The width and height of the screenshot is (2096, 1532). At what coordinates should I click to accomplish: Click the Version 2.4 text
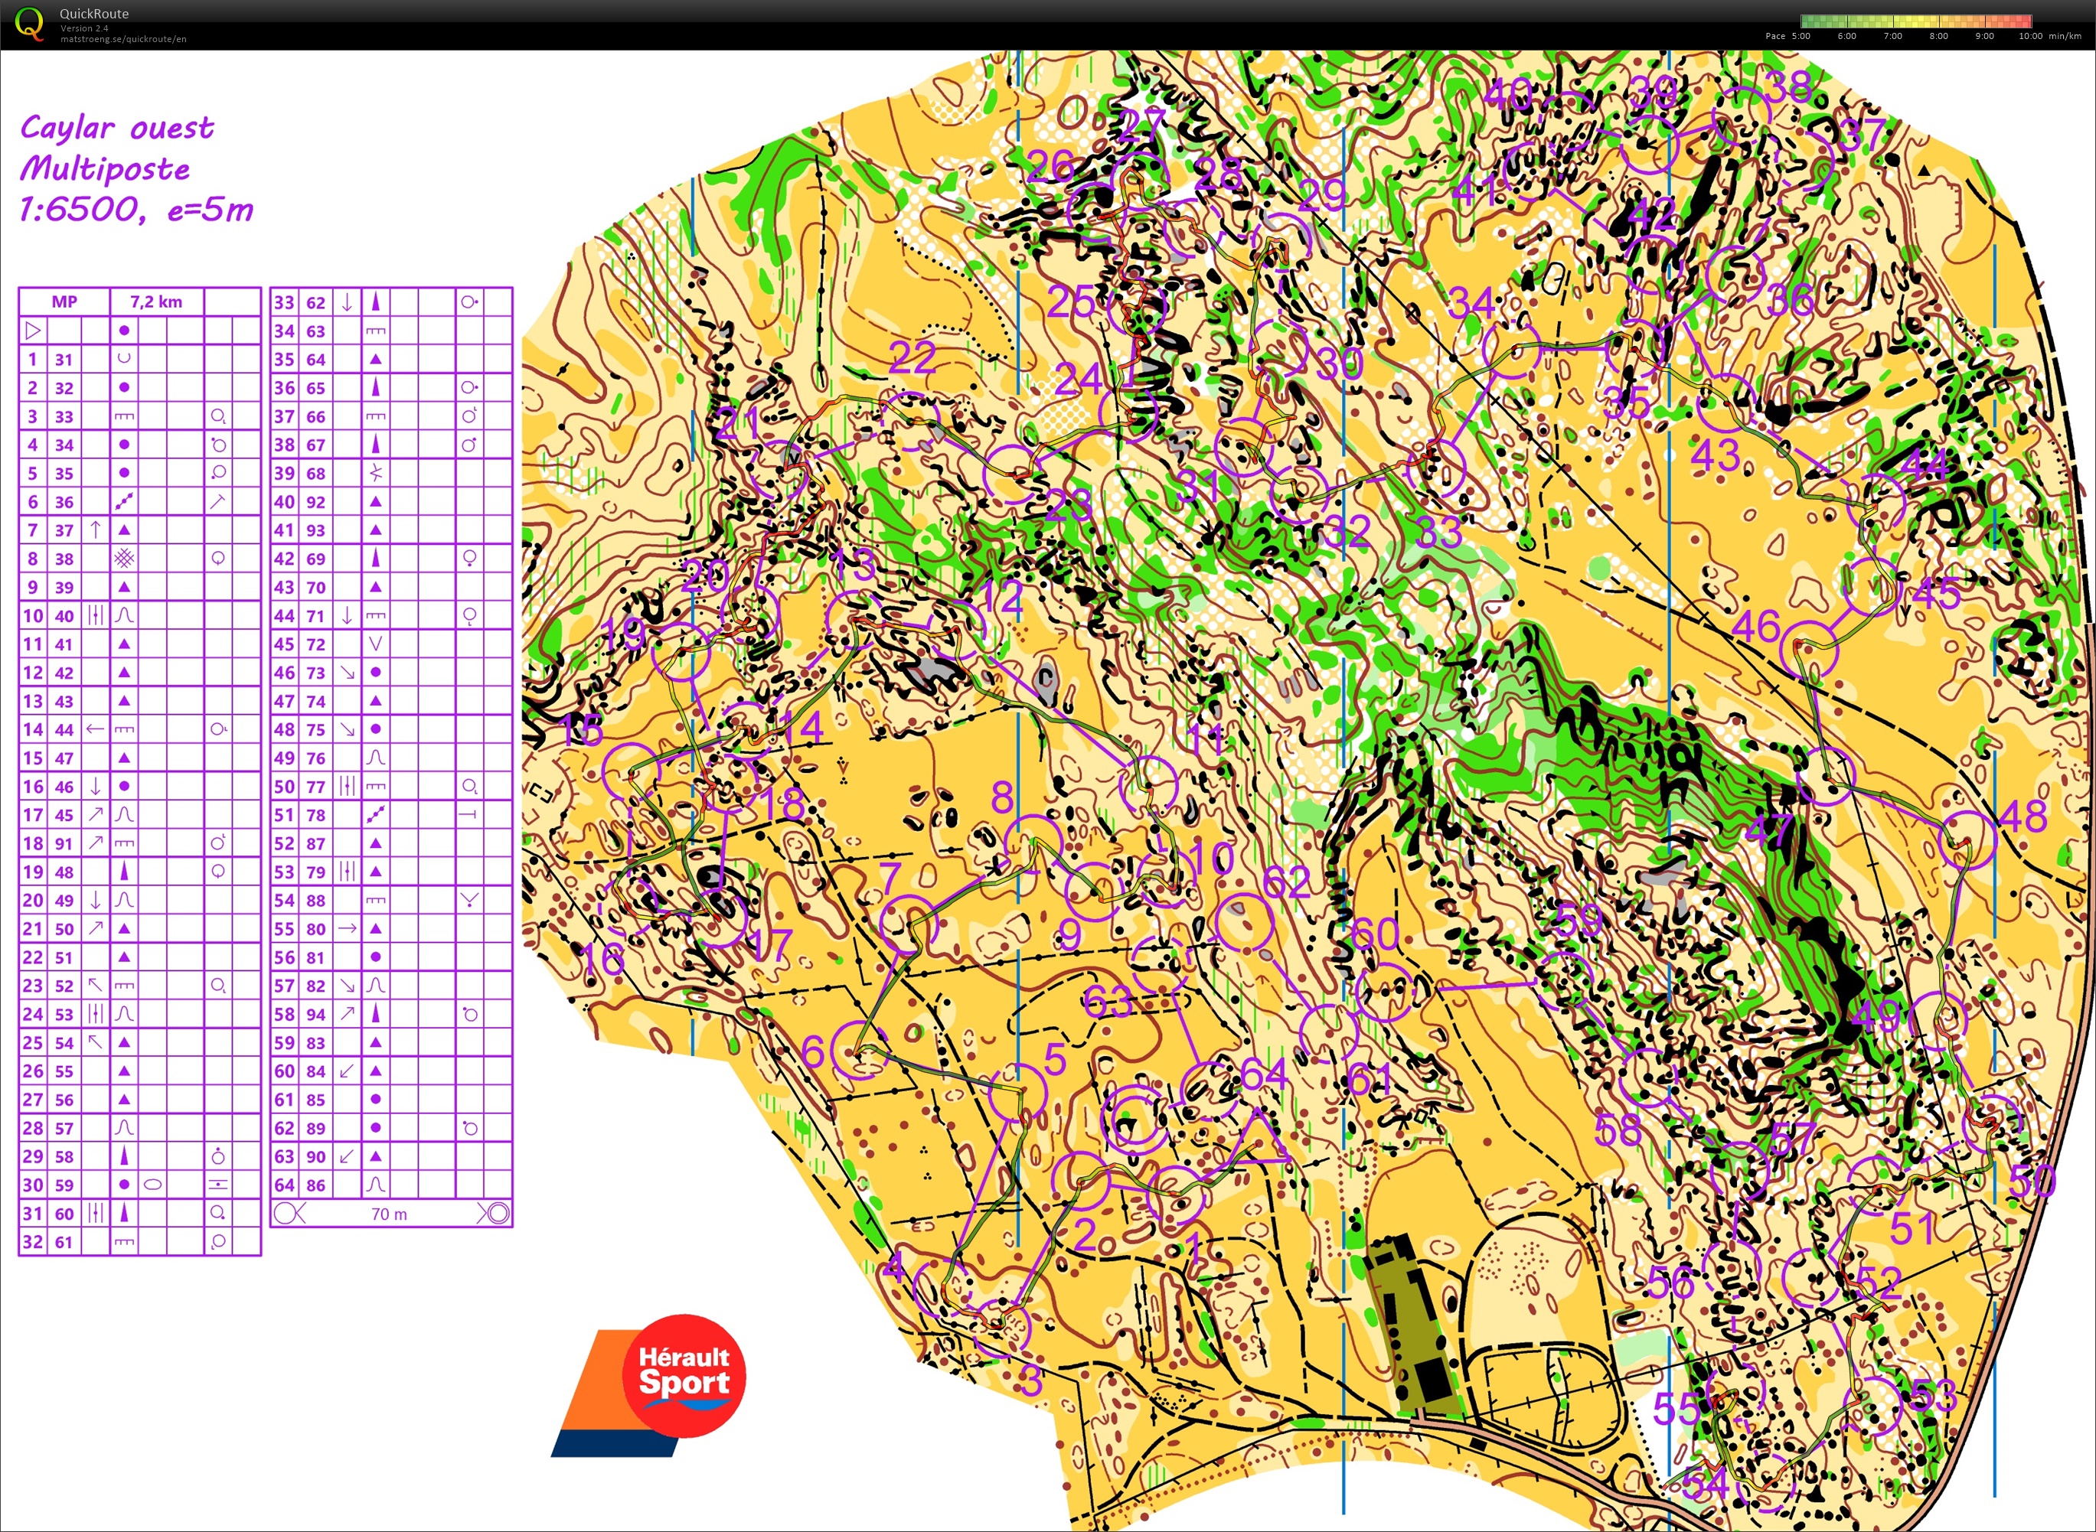click(x=84, y=29)
